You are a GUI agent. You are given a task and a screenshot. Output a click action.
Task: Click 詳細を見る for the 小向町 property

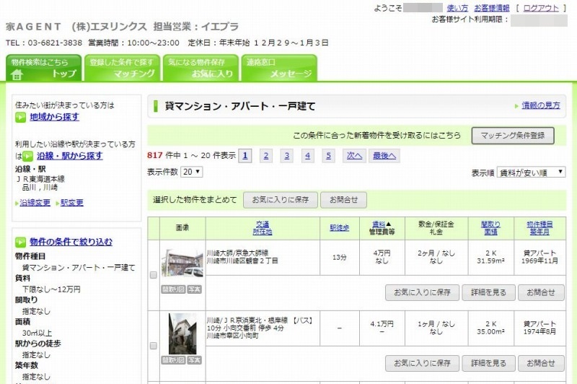point(488,363)
